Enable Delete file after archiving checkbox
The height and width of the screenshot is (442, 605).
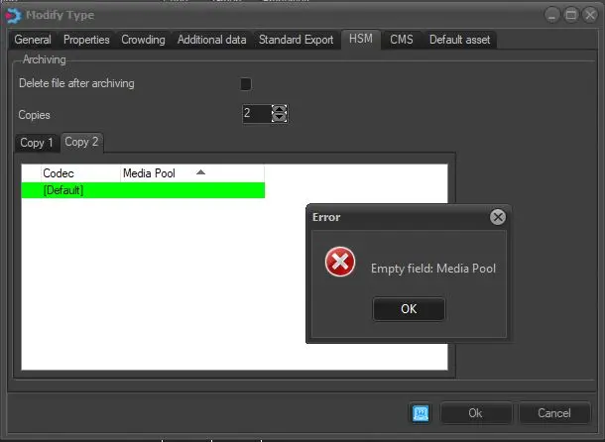point(246,84)
